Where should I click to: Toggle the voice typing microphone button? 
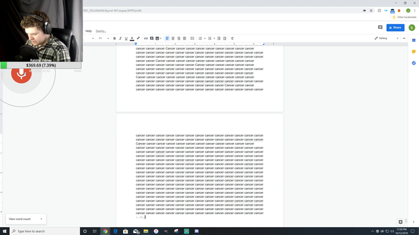click(x=22, y=74)
